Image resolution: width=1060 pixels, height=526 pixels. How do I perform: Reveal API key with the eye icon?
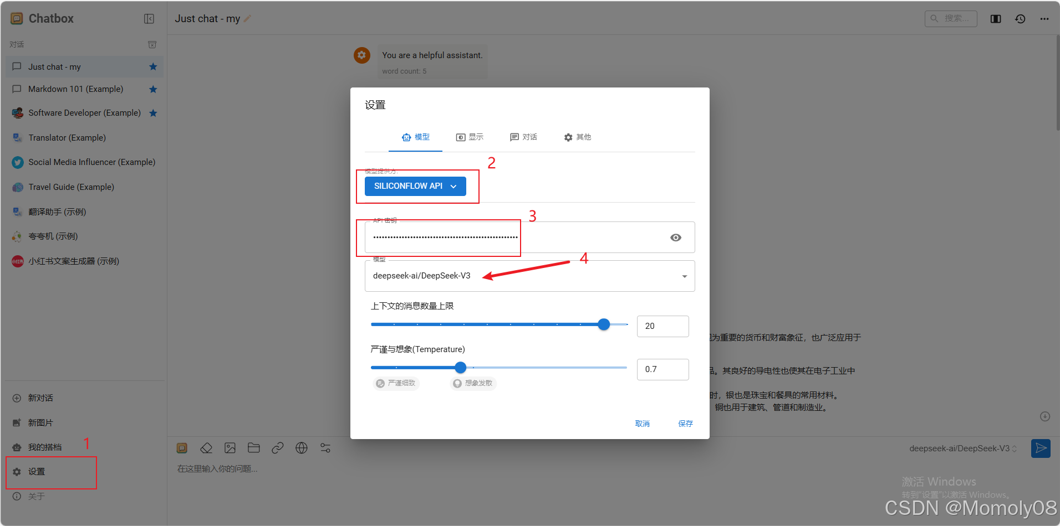click(x=675, y=237)
